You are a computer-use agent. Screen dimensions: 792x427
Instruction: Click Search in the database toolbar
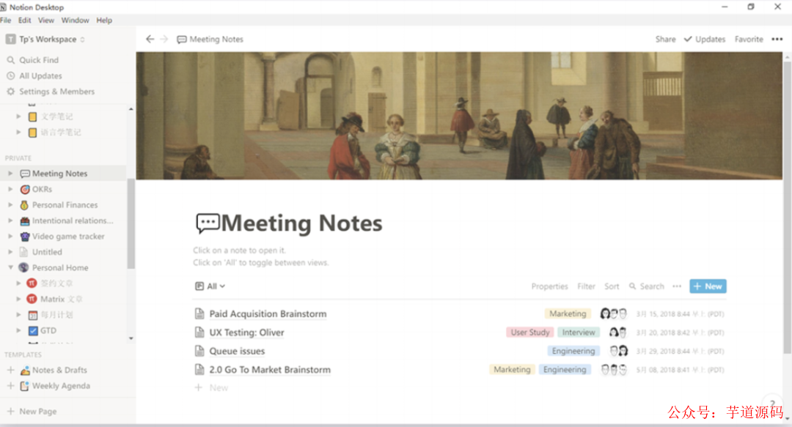coord(647,286)
